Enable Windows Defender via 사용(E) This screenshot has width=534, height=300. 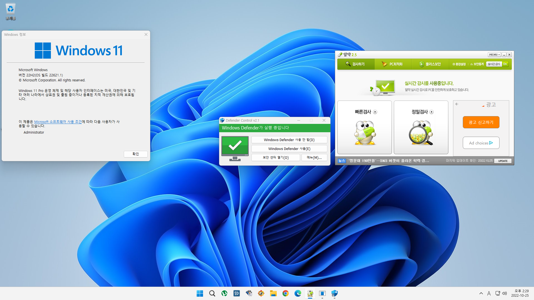(x=289, y=149)
